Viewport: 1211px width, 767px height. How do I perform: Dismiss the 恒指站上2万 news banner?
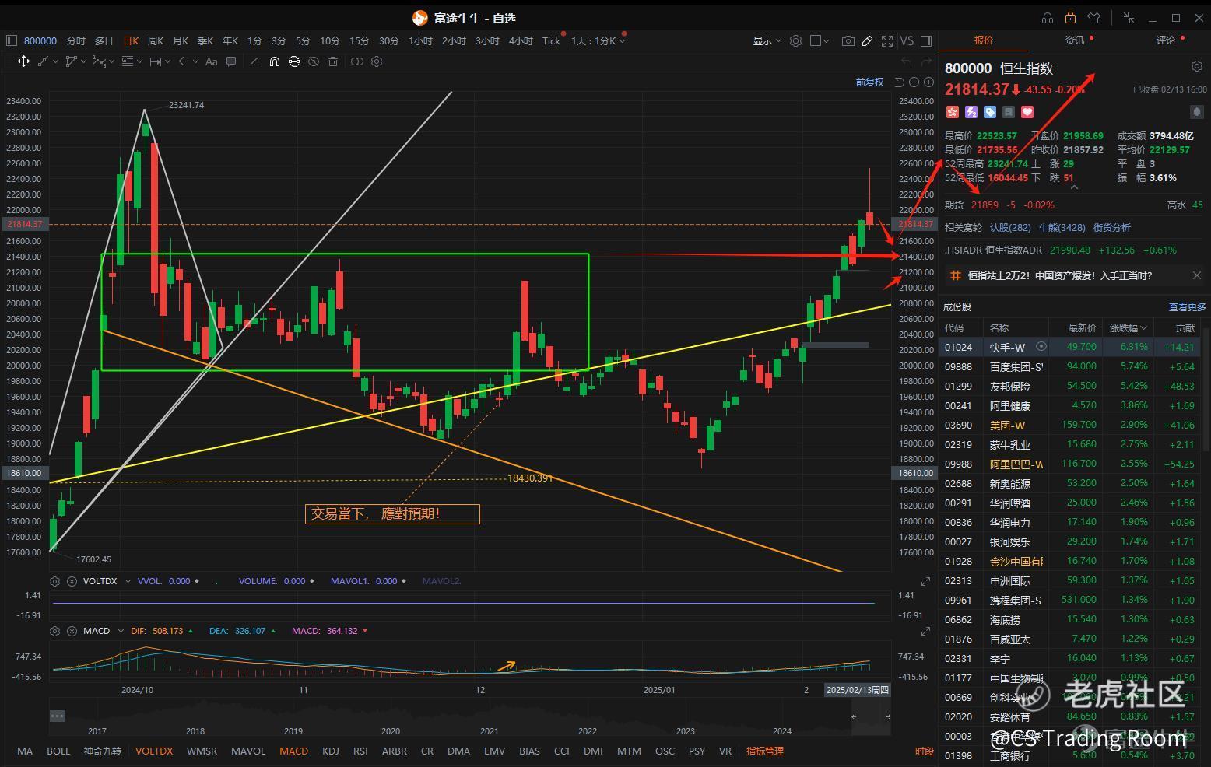coord(1197,275)
